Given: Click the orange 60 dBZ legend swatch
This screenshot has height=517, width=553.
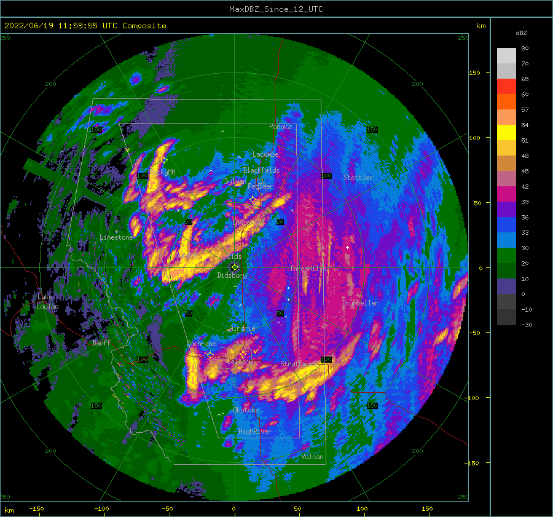Looking at the screenshot, I should click(506, 102).
